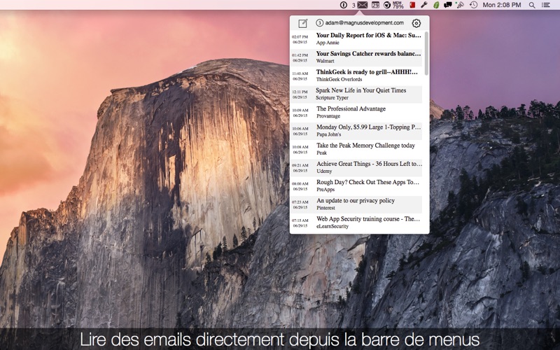Open eLearnSecurity Web App Security email
Image resolution: width=560 pixels, height=350 pixels.
coord(356,223)
